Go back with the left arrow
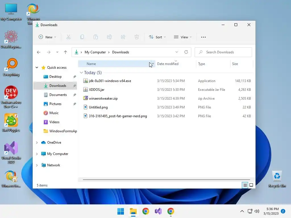 pyautogui.click(x=39, y=52)
